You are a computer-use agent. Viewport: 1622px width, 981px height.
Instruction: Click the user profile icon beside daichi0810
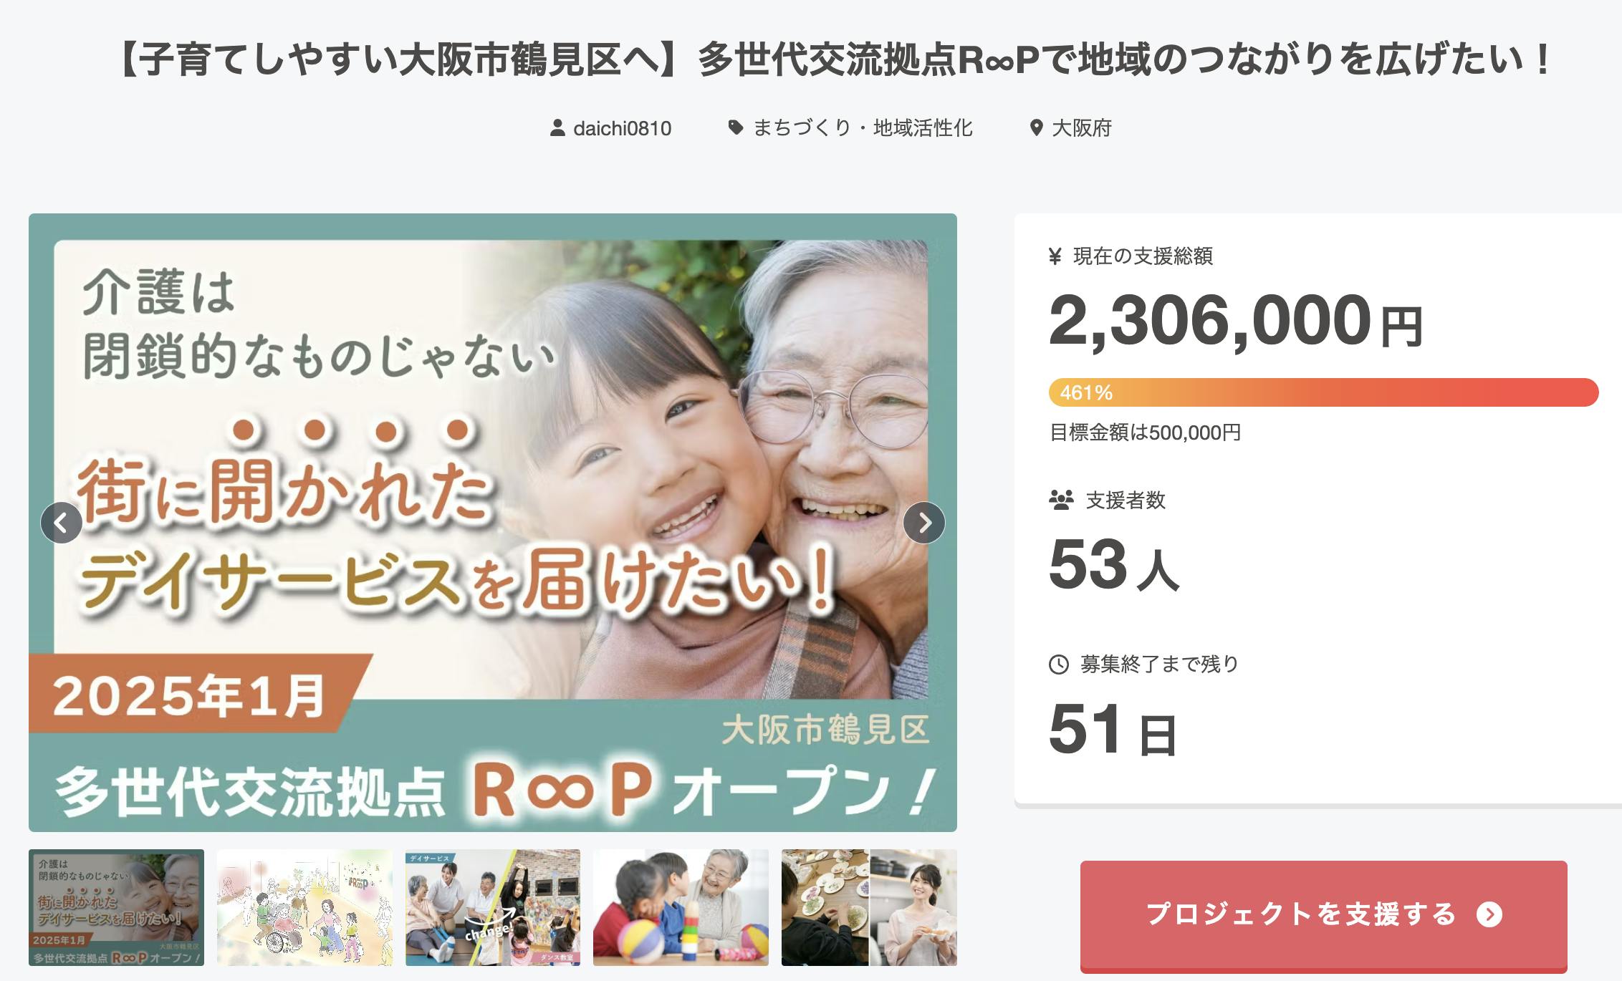coord(557,128)
